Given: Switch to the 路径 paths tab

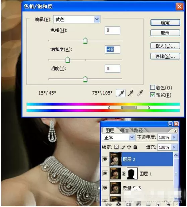Looking at the screenshot, I should tap(138, 131).
